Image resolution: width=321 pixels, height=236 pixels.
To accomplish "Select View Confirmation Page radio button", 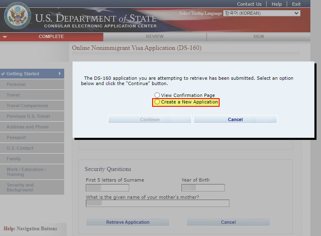I will click(x=157, y=95).
